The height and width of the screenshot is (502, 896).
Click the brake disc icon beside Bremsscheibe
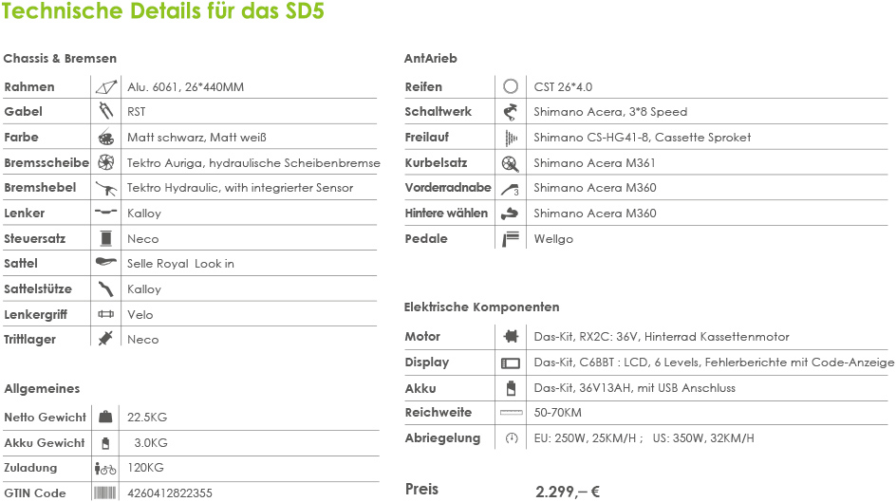click(x=105, y=162)
